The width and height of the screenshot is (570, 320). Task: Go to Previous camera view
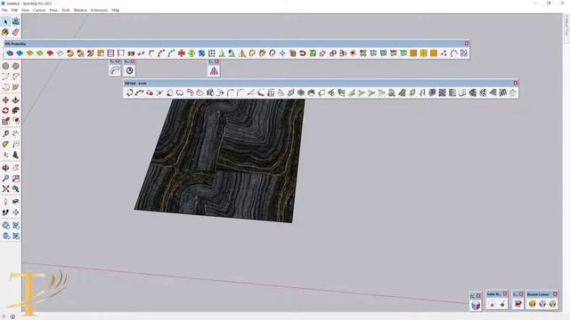point(16,189)
